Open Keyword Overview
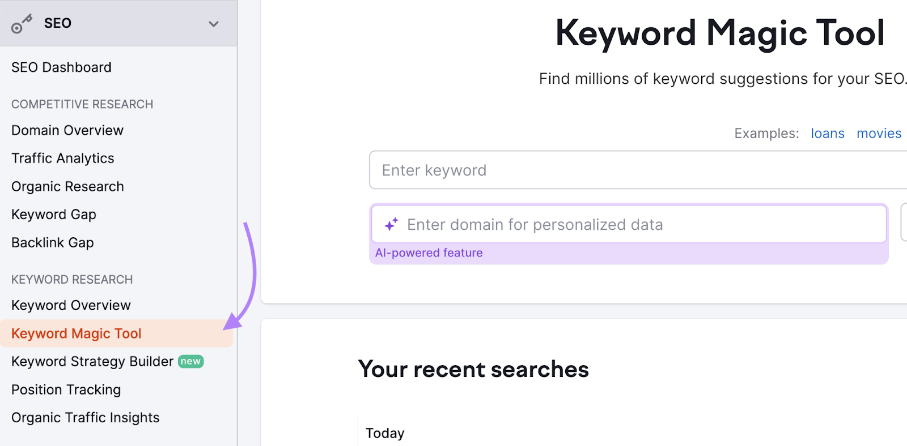Image resolution: width=907 pixels, height=446 pixels. tap(70, 305)
